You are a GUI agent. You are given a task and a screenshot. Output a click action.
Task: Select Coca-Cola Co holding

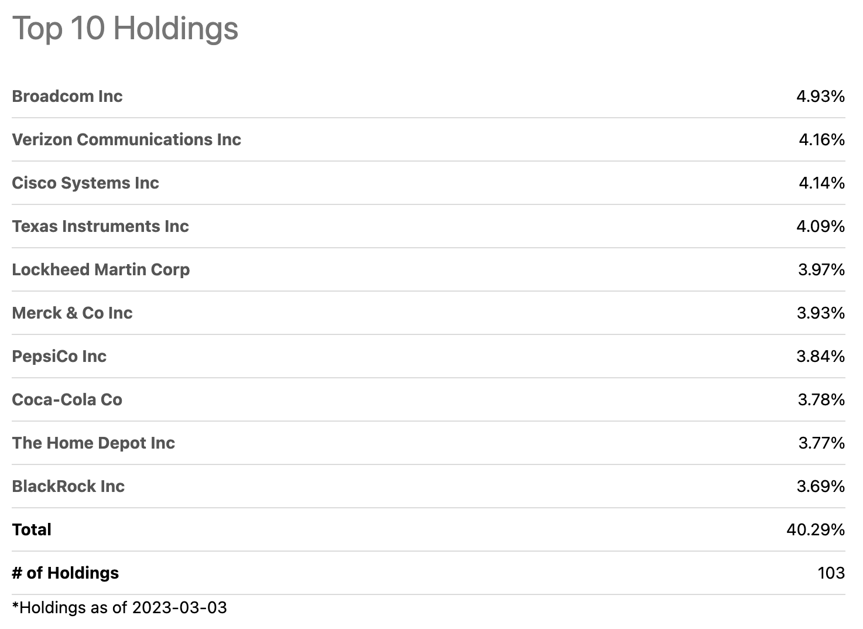[x=67, y=399]
